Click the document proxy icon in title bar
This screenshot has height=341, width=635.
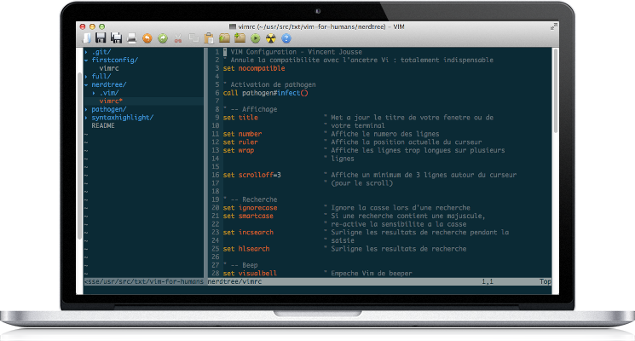tap(233, 26)
